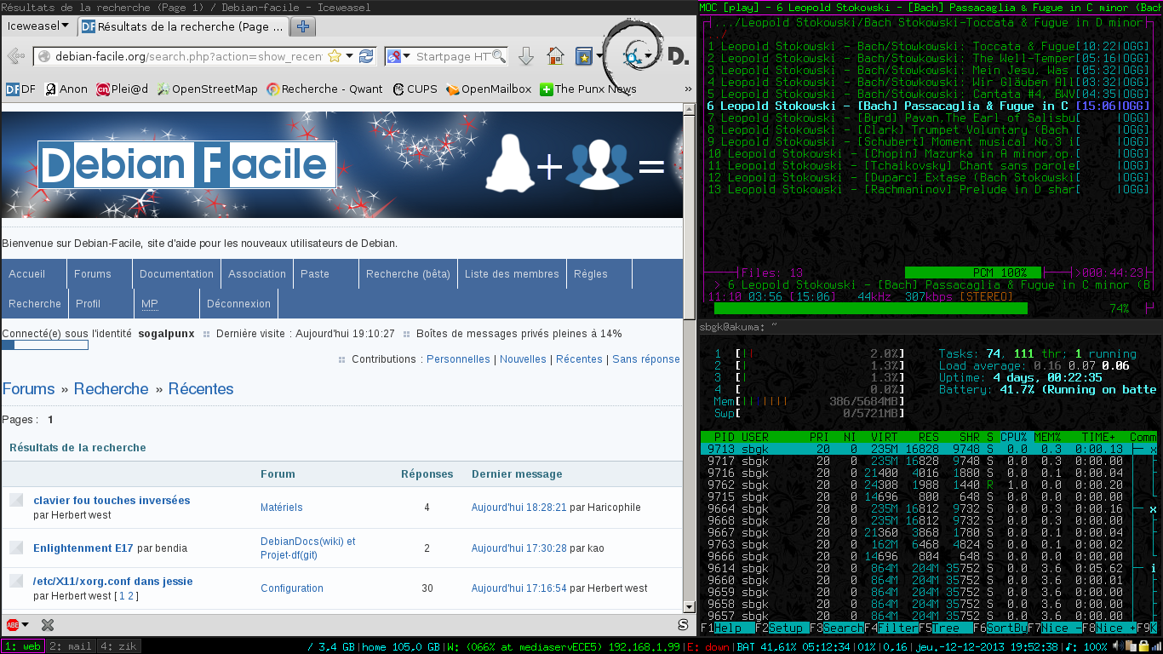Click the NoScript S icon in the add-on bar
1163x654 pixels.
pos(683,625)
